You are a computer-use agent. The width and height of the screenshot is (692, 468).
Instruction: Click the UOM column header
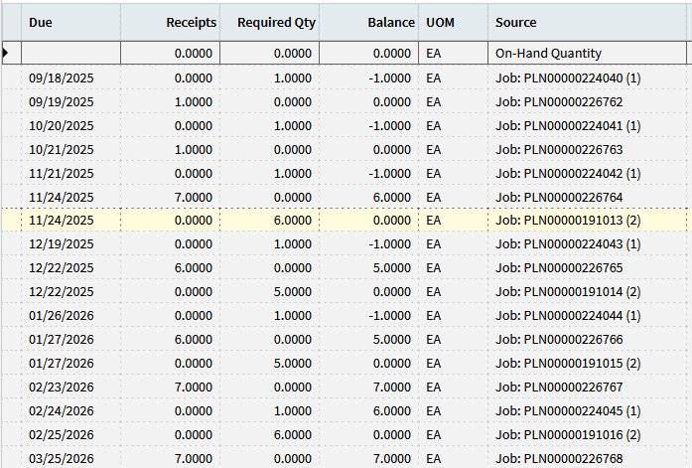tap(454, 23)
